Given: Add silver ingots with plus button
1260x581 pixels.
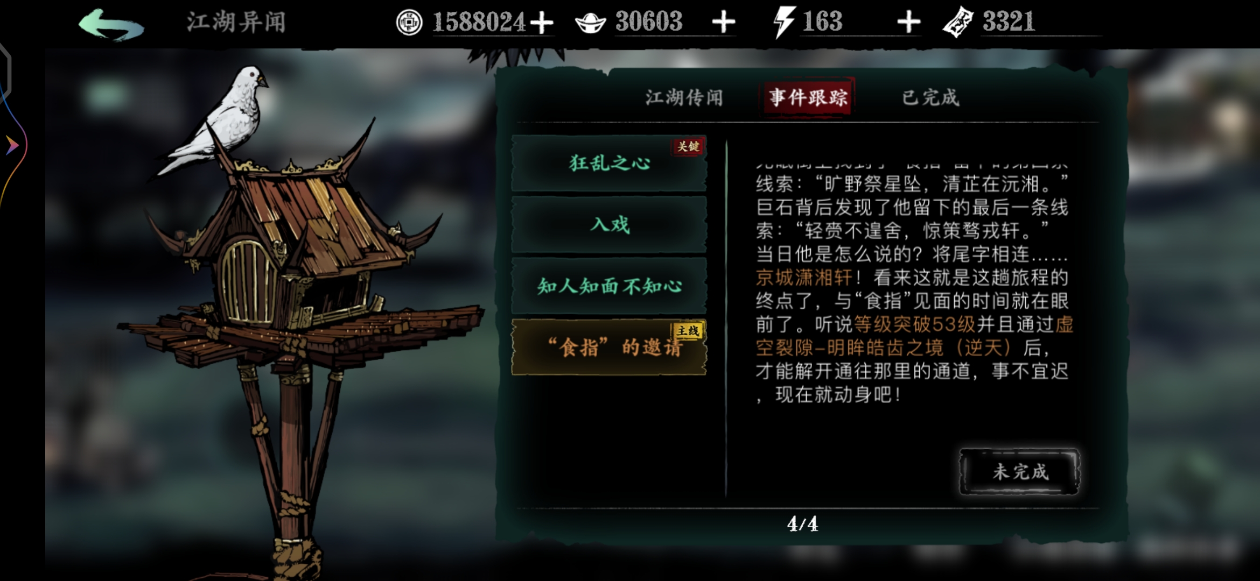Looking at the screenshot, I should (723, 23).
